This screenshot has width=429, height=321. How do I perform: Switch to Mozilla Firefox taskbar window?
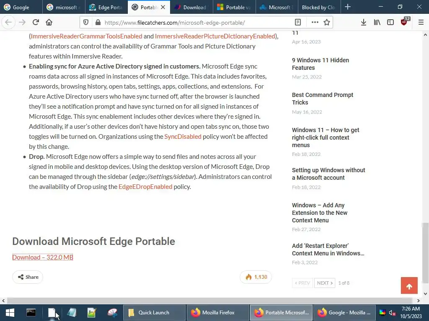[x=218, y=313]
